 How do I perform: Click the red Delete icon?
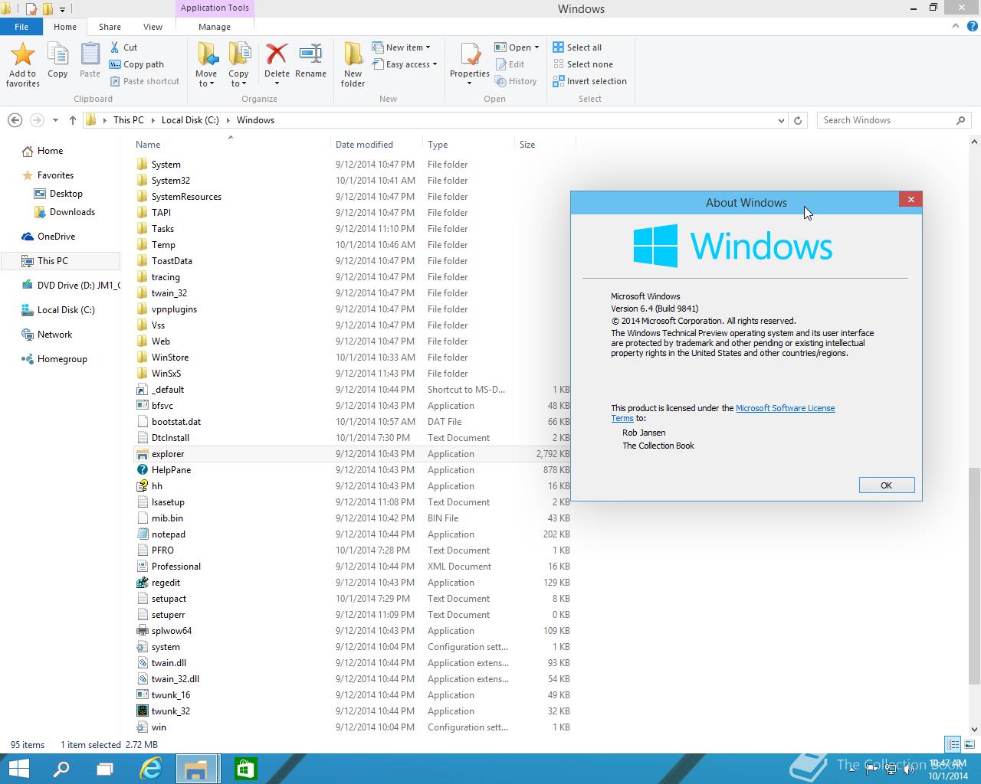click(x=277, y=54)
